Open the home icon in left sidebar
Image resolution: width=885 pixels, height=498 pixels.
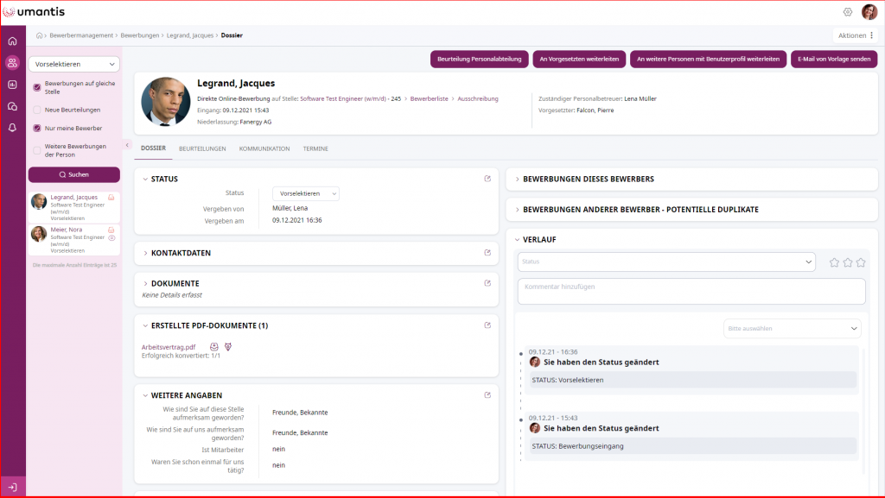12,41
